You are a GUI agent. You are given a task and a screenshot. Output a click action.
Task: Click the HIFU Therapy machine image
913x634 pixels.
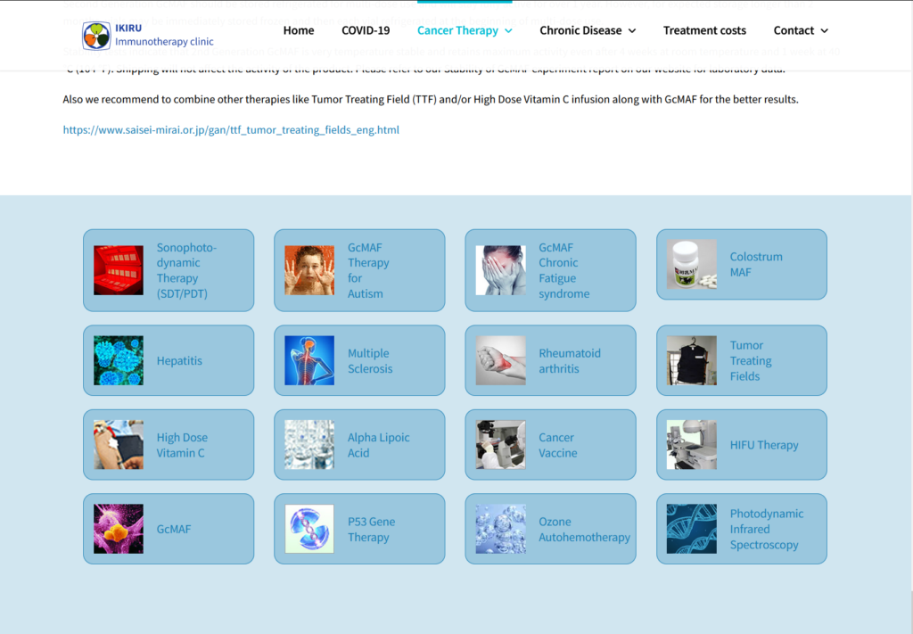[692, 445]
